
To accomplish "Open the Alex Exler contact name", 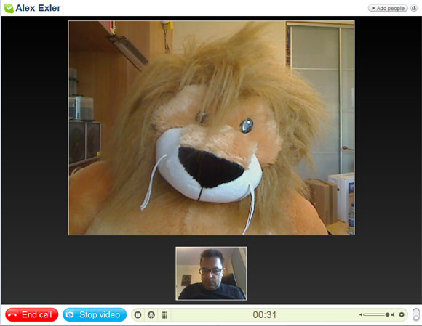I will coord(38,8).
